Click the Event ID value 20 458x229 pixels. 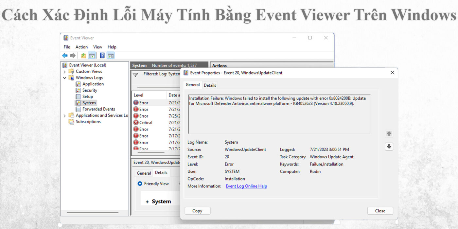pos(227,157)
